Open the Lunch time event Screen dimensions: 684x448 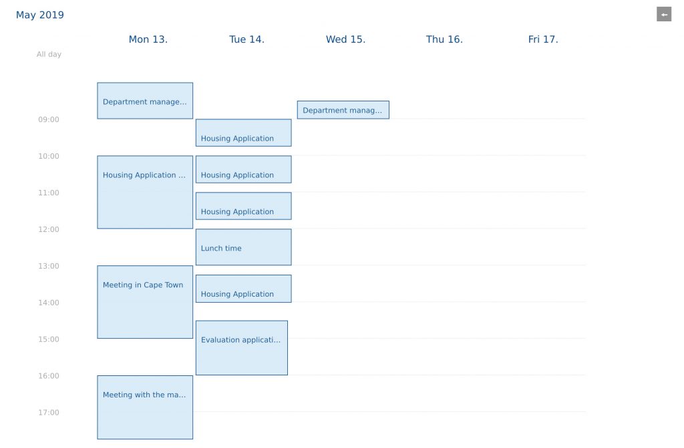(x=243, y=247)
